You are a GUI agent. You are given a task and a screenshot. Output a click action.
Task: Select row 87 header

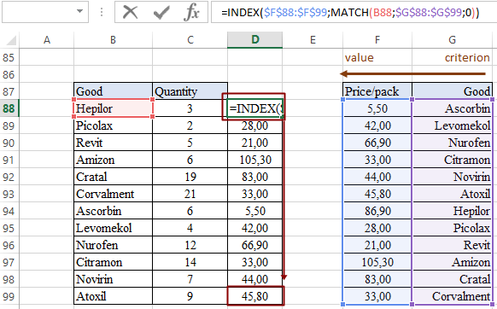click(x=9, y=91)
